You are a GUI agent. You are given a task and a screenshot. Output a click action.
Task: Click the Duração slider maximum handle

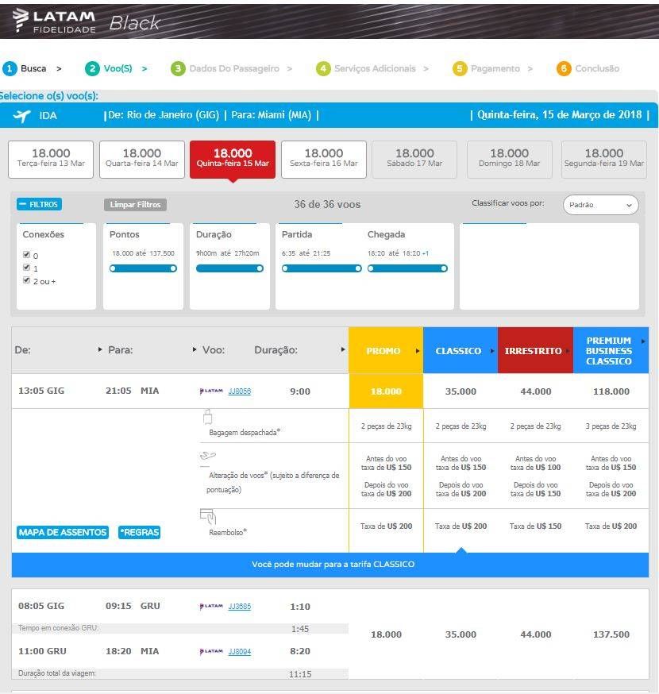260,268
